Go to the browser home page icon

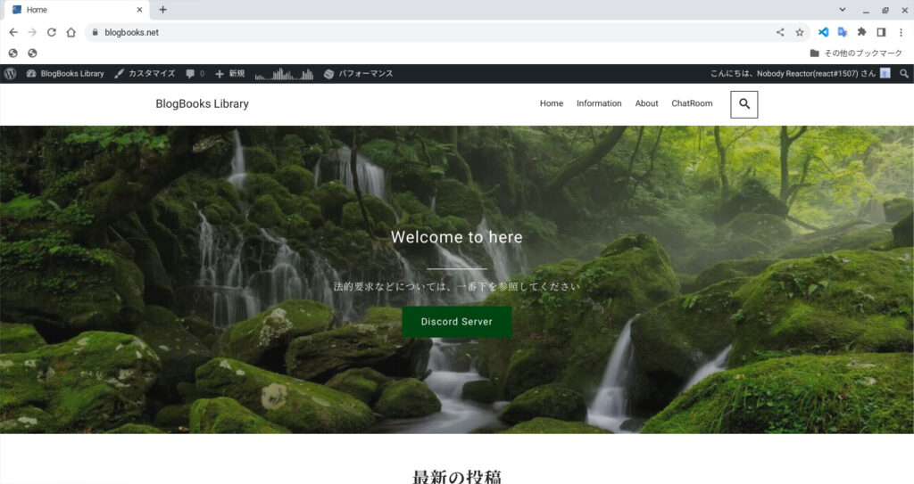point(71,32)
